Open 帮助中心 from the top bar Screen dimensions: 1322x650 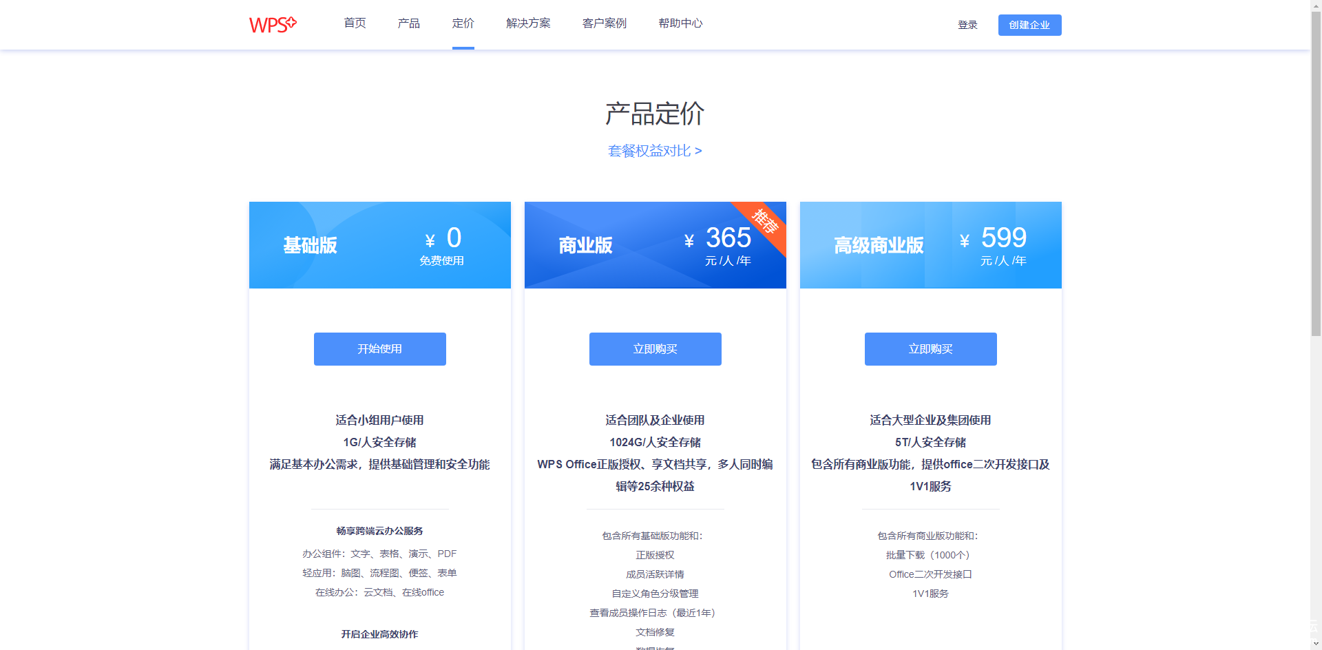coord(680,23)
